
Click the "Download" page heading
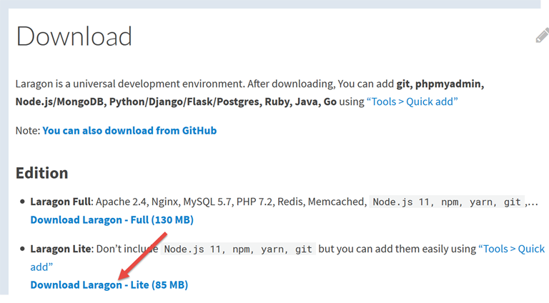(x=74, y=36)
